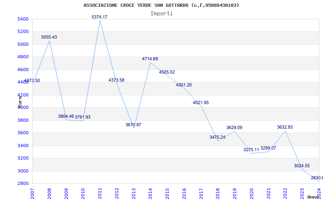Viewport: 323px width, 201px height.
Task: Select the 5055.43 data label
Action: tap(49, 37)
